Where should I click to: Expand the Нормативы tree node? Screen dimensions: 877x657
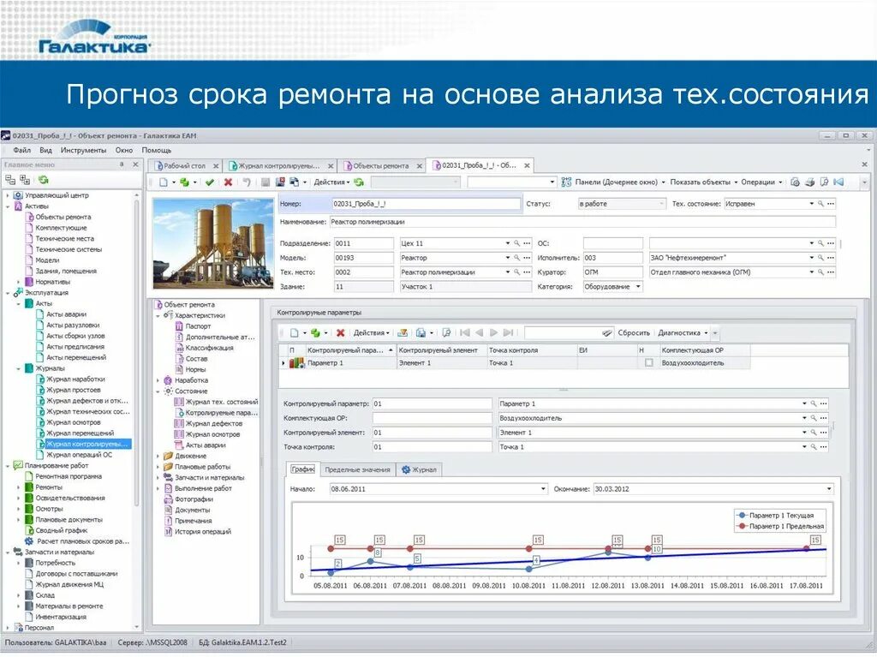point(19,282)
